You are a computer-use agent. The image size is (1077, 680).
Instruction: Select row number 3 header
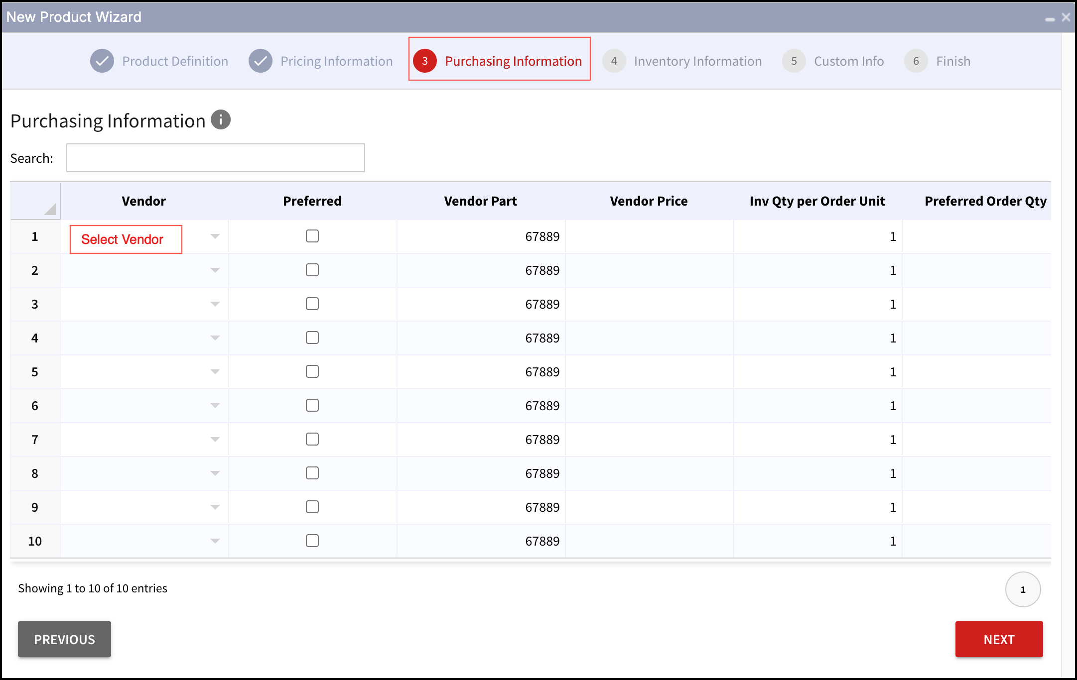click(35, 304)
